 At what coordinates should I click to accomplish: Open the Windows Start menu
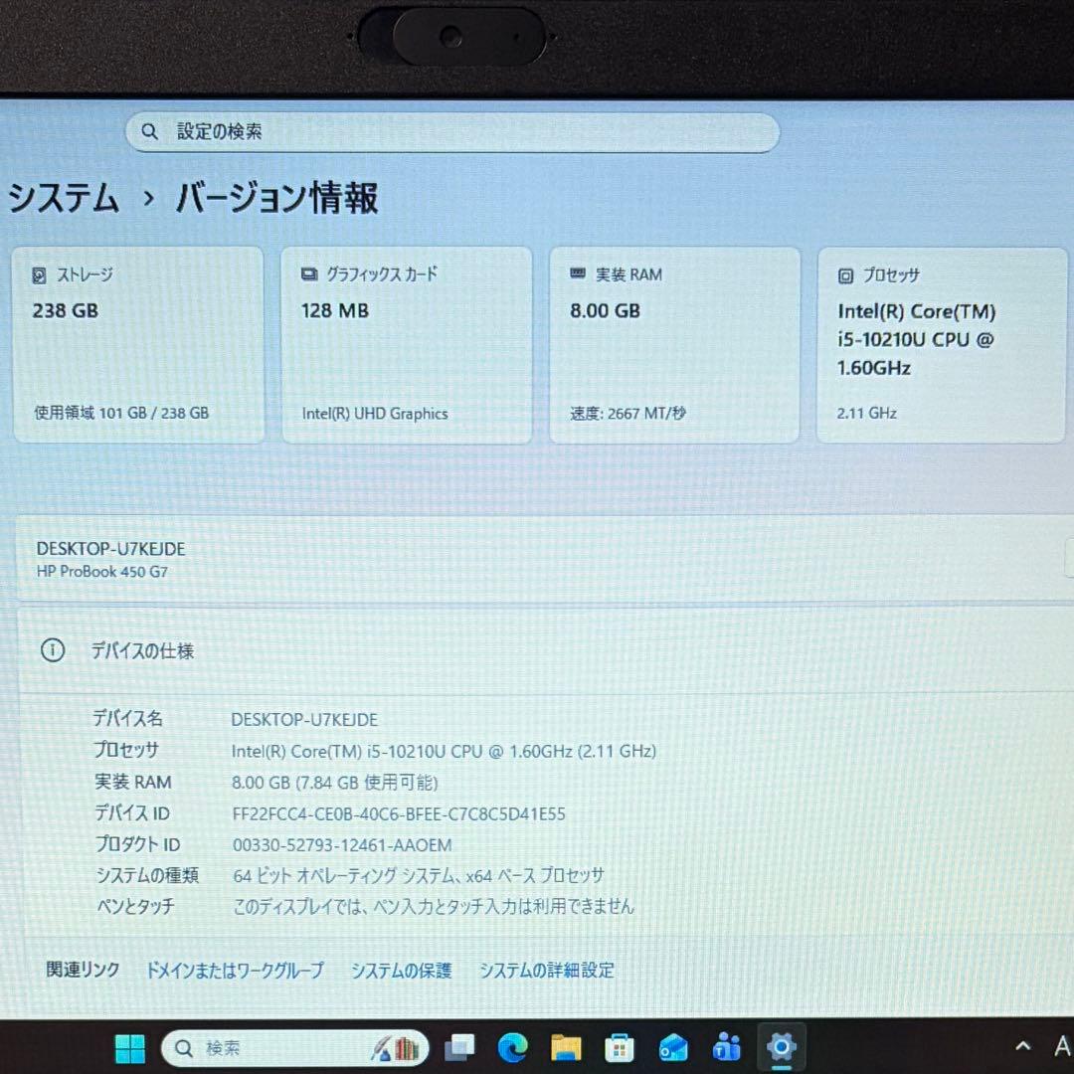click(x=129, y=1048)
